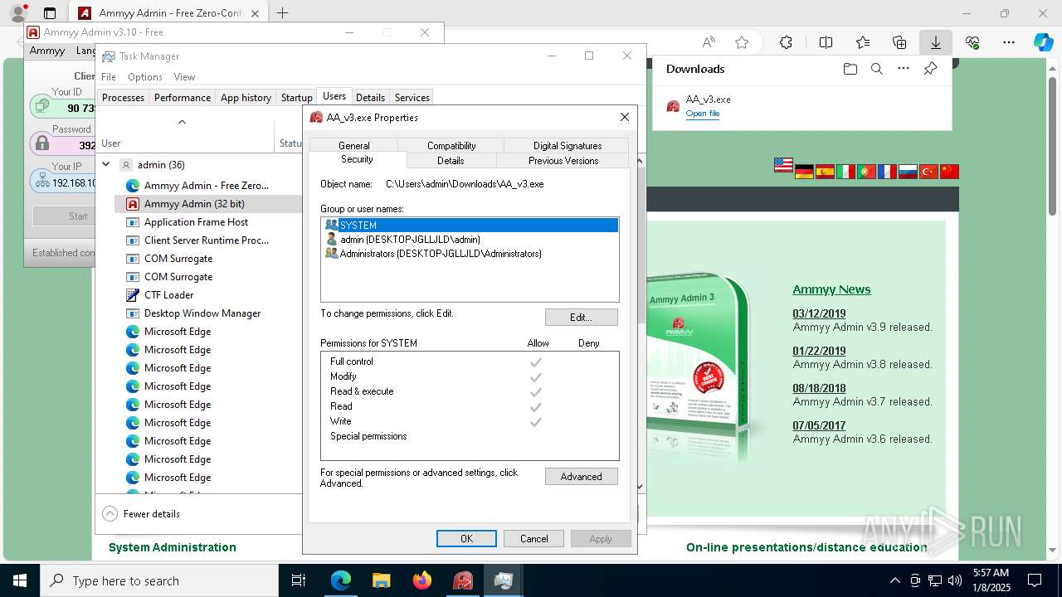Screen dimensions: 1062x597
Task: Click OK in Properties dialog
Action: click(466, 539)
